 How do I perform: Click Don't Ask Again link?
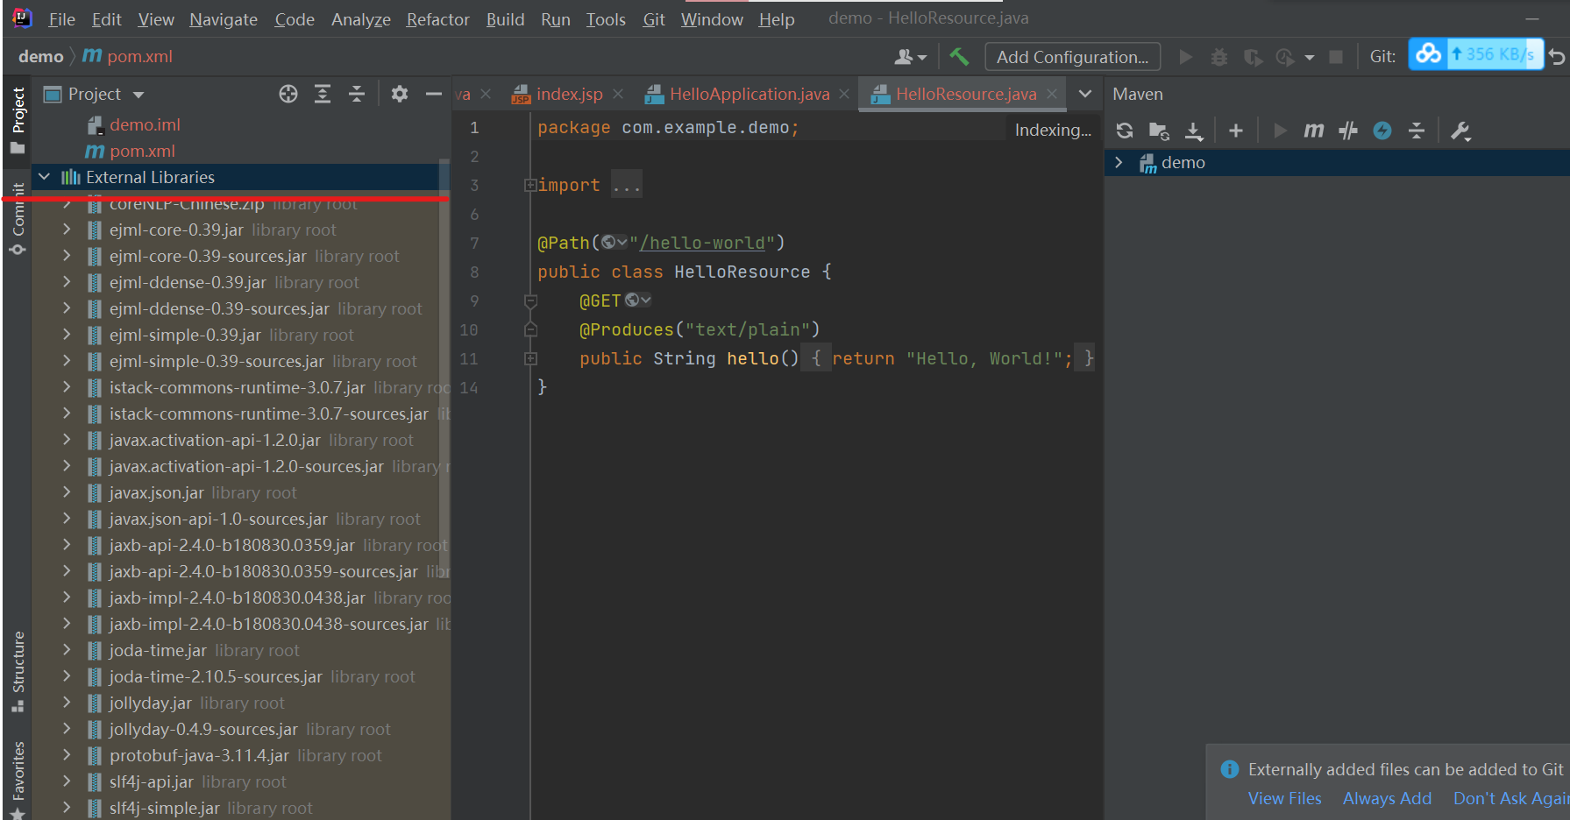tap(1511, 798)
